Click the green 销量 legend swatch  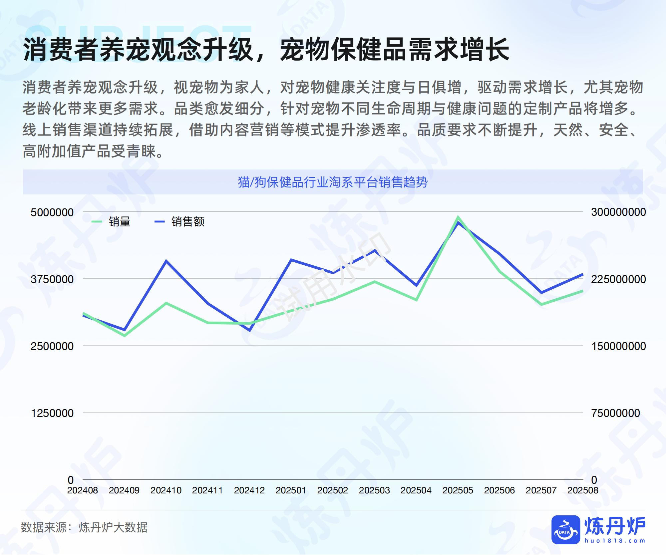(x=96, y=222)
